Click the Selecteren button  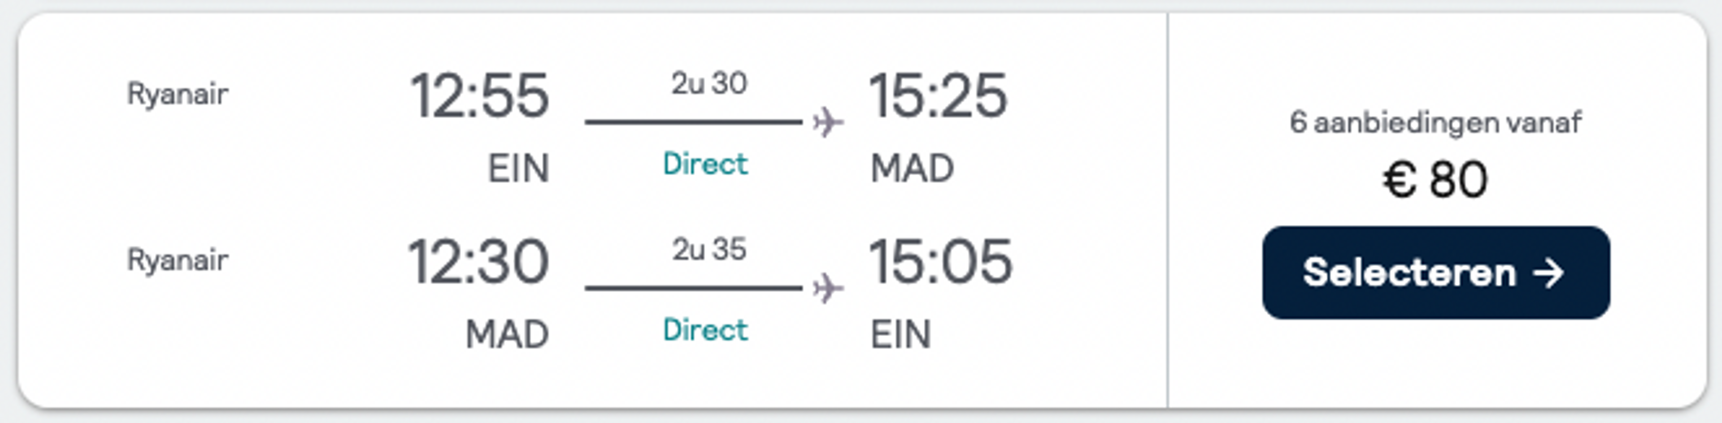click(1436, 272)
